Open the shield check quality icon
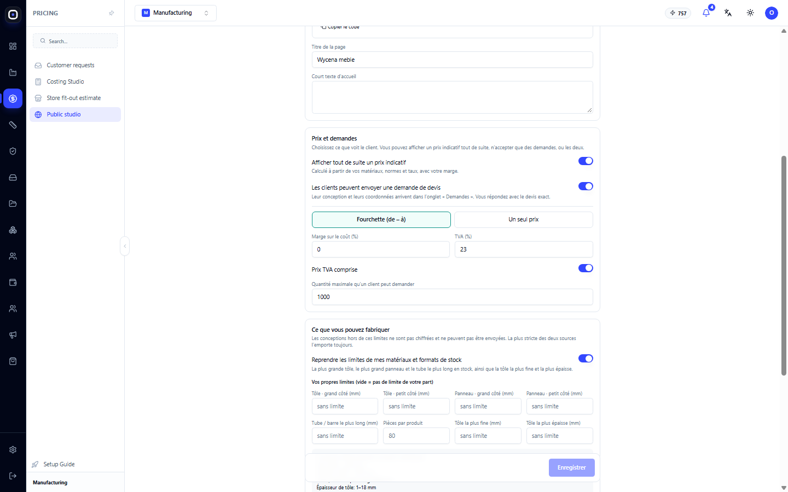 (13, 151)
